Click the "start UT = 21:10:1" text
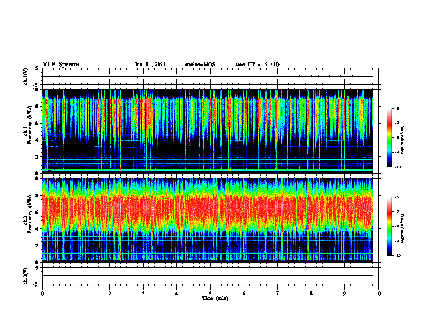426x329 pixels. 260,65
